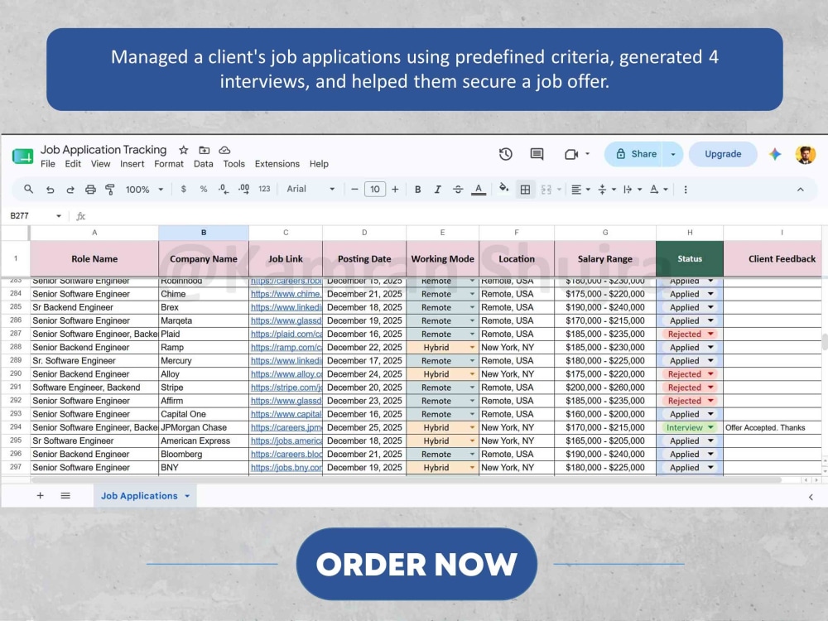Open the Format menu
This screenshot has width=828, height=621.
(x=169, y=164)
